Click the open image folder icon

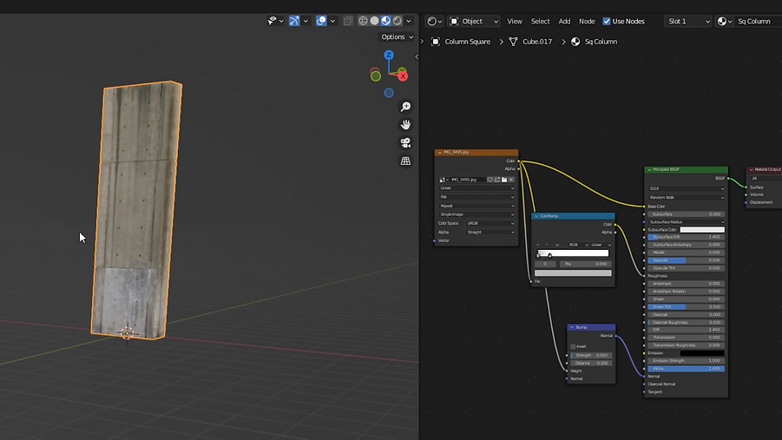click(x=503, y=180)
